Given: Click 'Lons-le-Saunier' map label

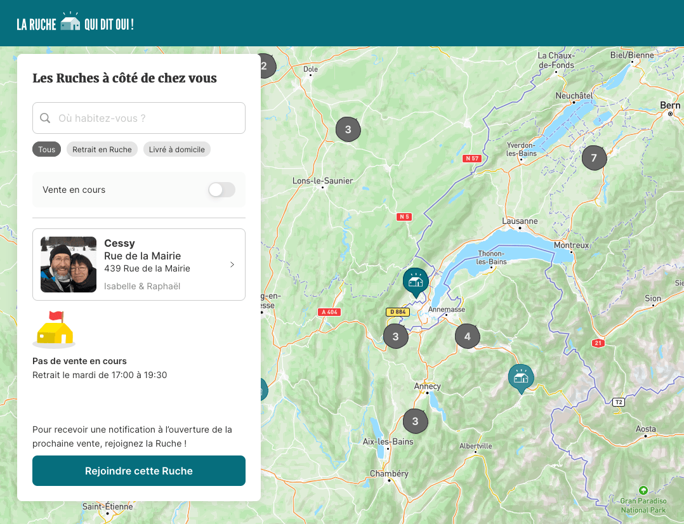Looking at the screenshot, I should 323,181.
